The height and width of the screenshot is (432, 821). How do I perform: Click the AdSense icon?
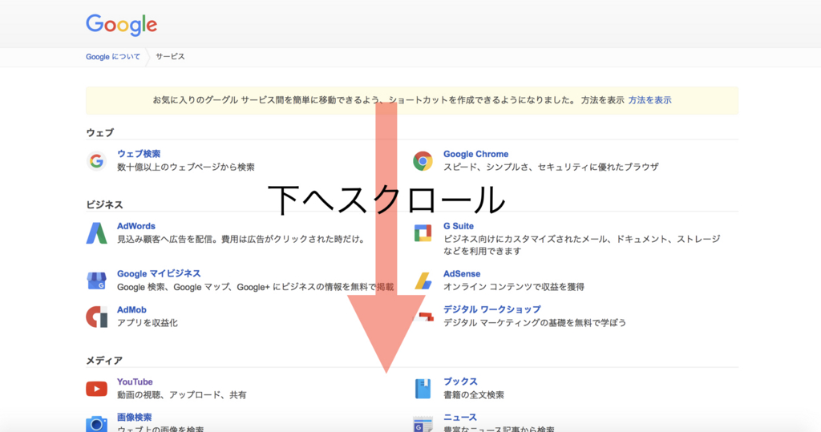pos(423,281)
